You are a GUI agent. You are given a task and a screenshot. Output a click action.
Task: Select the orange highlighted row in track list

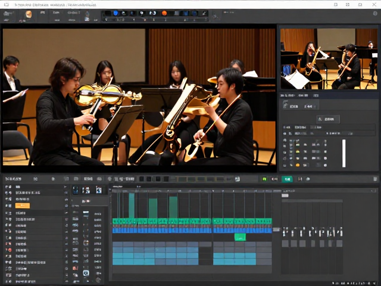pos(23,206)
